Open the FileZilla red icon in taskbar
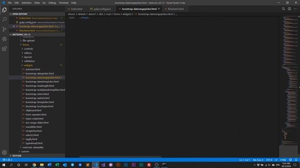This screenshot has width=300, height=168. 149,165
